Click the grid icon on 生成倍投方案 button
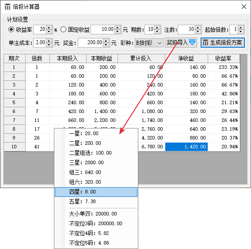Screen dimensions: 251x249 (205, 43)
